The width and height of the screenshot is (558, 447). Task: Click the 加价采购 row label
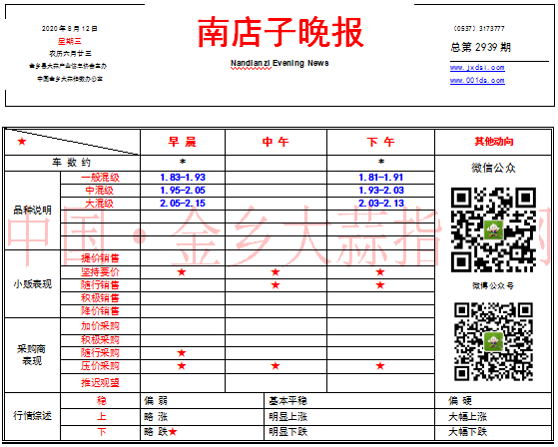tap(100, 326)
